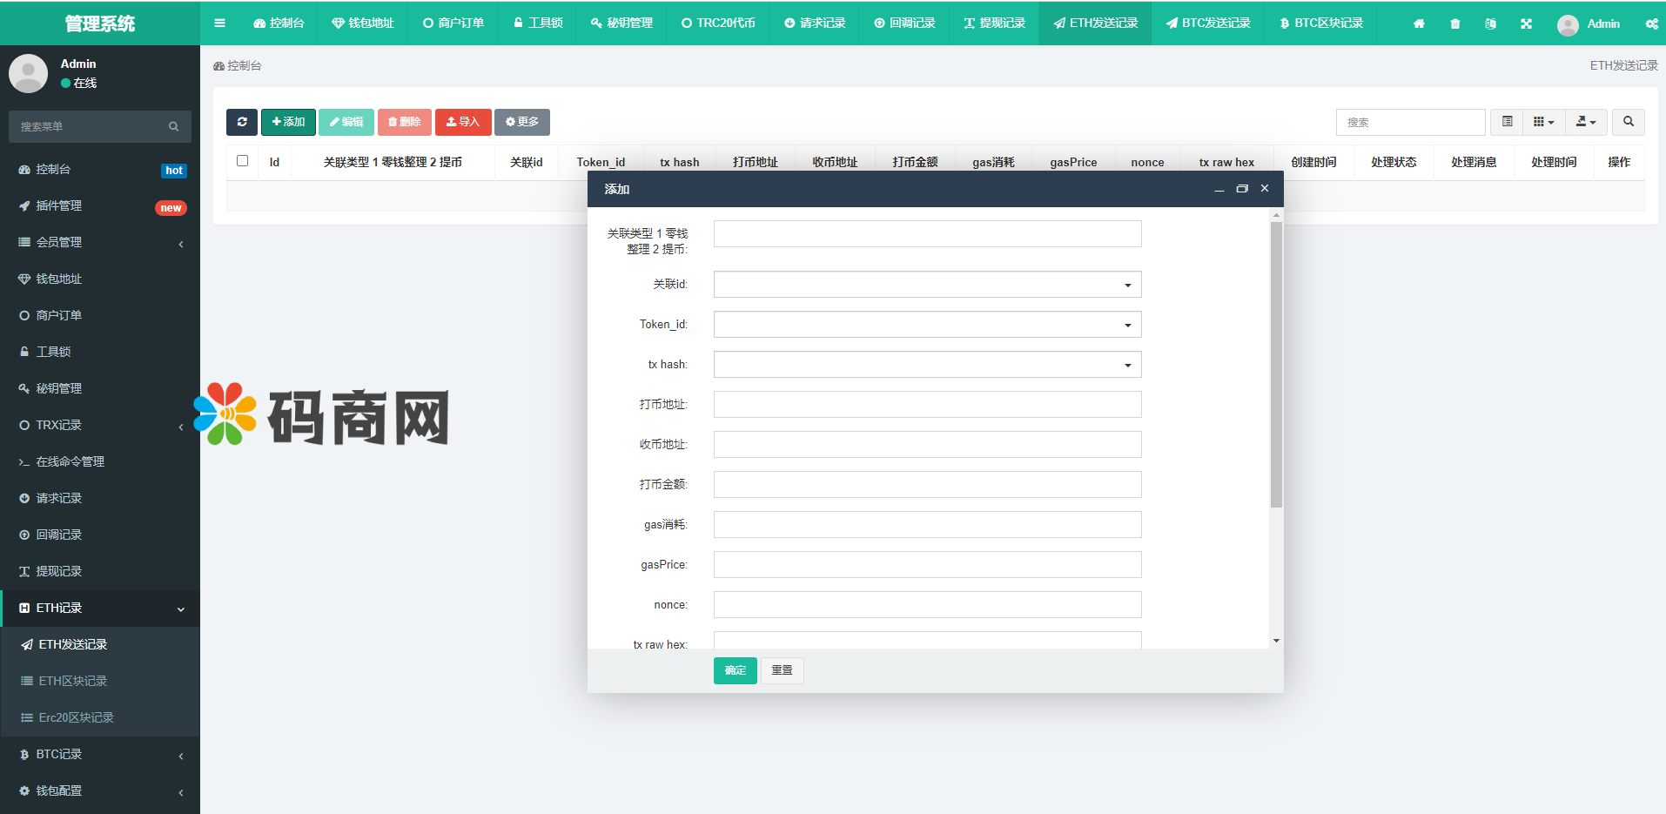
Task: Click the 打币地址 input field
Action: [x=927, y=405]
